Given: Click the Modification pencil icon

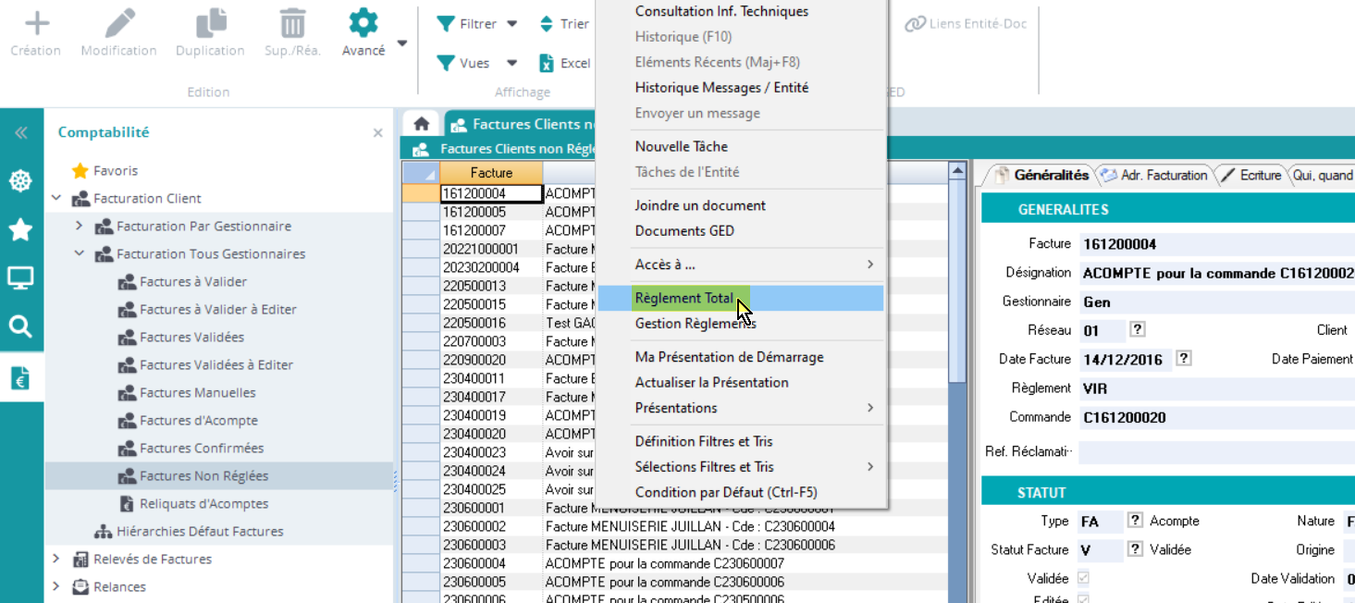Looking at the screenshot, I should point(119,23).
